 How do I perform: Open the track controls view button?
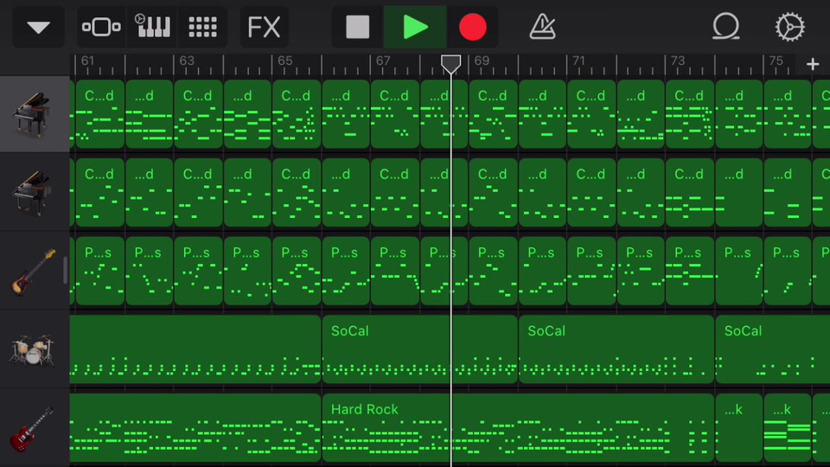101,27
